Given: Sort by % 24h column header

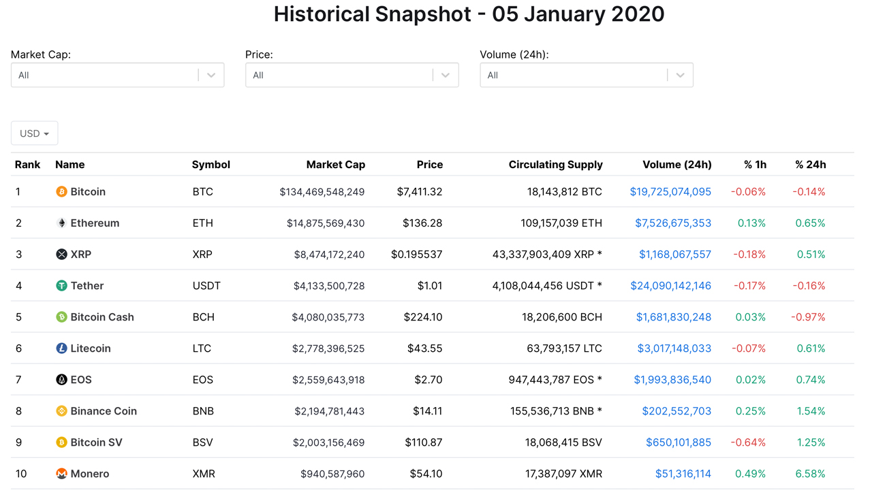Looking at the screenshot, I should tap(811, 165).
